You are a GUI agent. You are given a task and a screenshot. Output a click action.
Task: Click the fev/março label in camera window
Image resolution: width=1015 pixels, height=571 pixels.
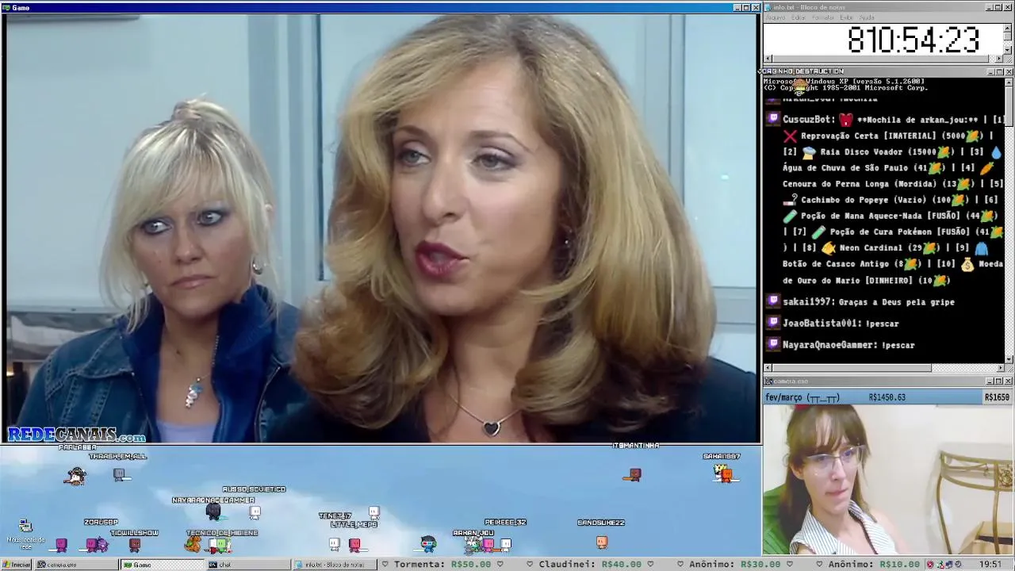click(783, 397)
